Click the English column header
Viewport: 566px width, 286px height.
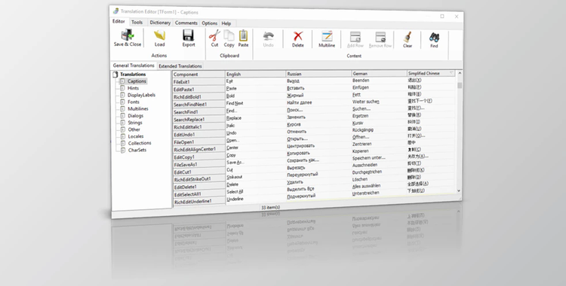coord(256,74)
